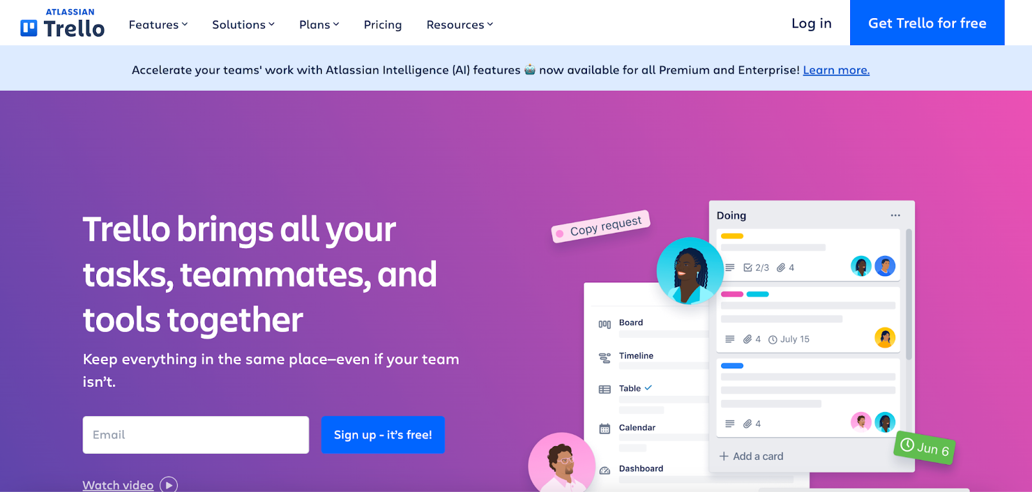The height and width of the screenshot is (492, 1032).
Task: Click the yellow label on first card
Action: [732, 236]
